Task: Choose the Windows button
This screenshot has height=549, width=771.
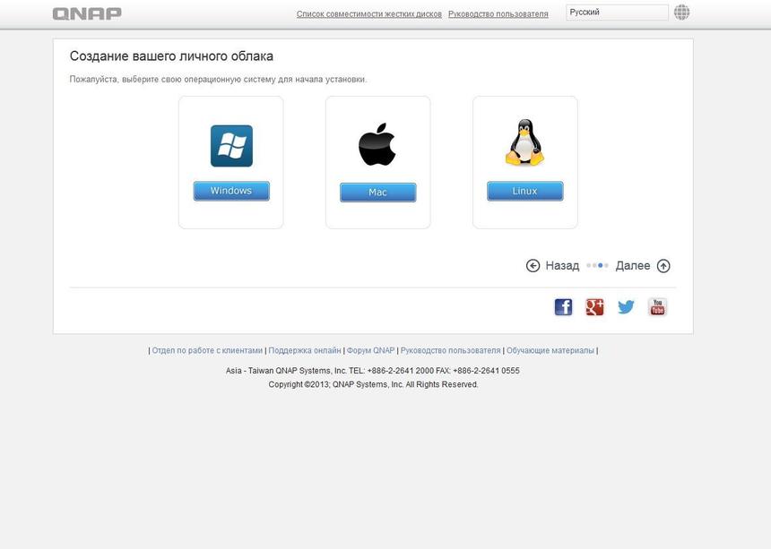Action: 231,191
